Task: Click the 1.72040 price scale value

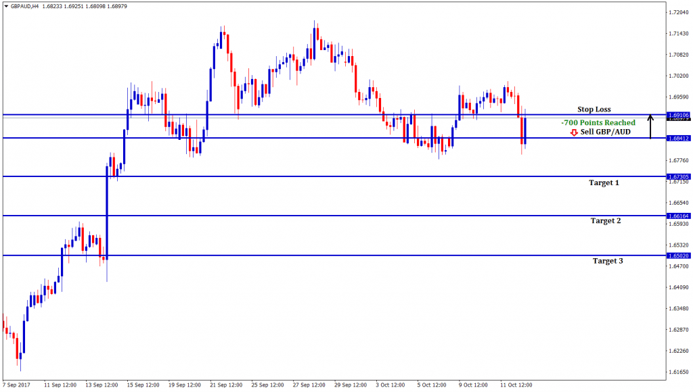Action: coord(679,12)
